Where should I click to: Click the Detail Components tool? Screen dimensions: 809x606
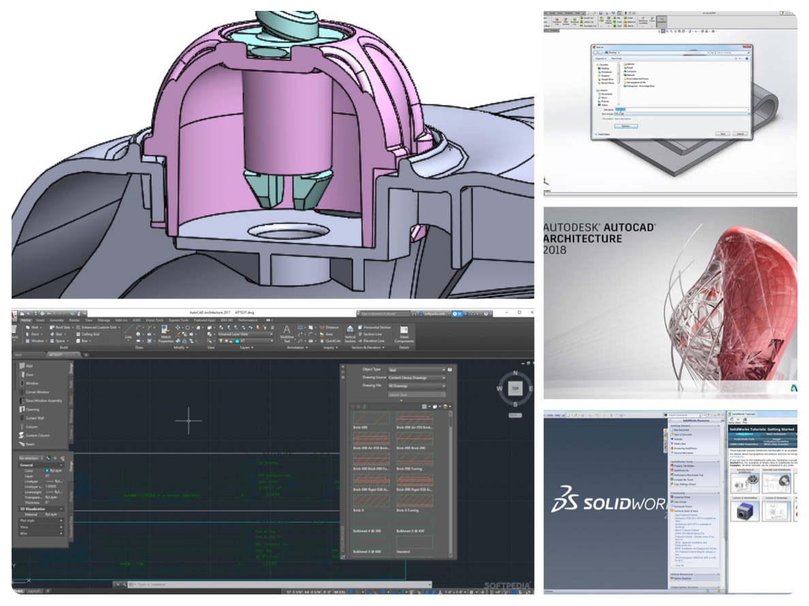404,334
